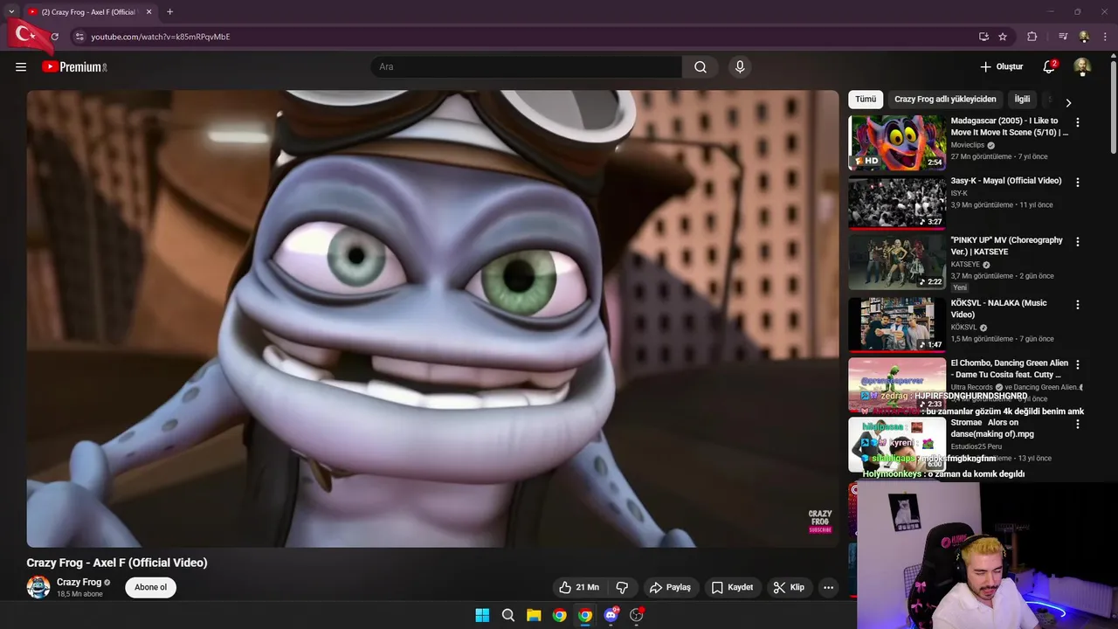Share video using Paylaş button
1118x629 pixels.
click(x=670, y=587)
